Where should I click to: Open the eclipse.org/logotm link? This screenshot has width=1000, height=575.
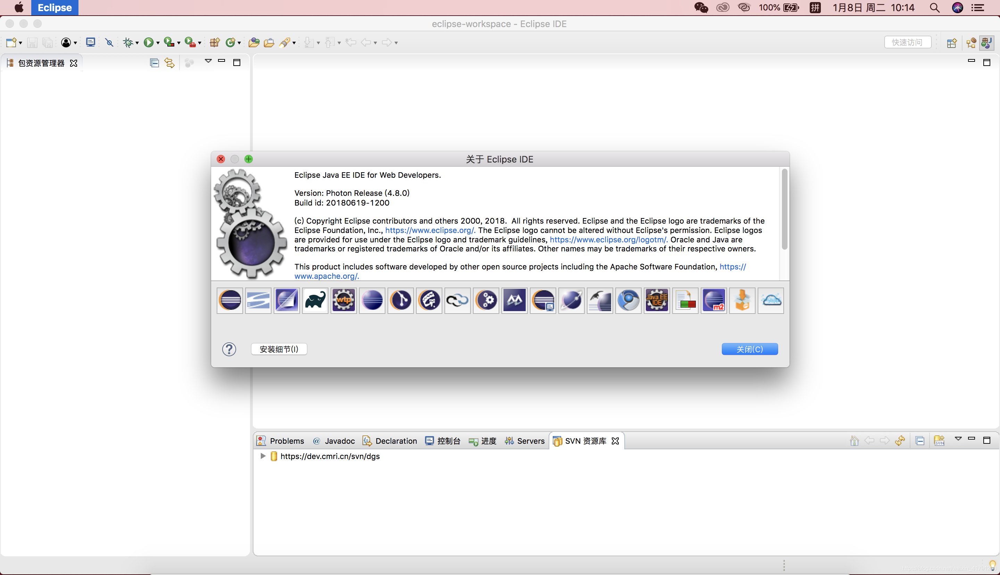click(609, 240)
